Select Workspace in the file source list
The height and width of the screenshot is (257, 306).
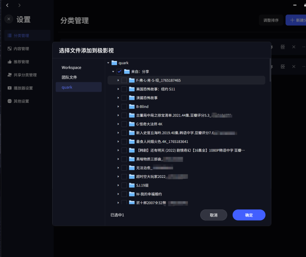(79, 67)
